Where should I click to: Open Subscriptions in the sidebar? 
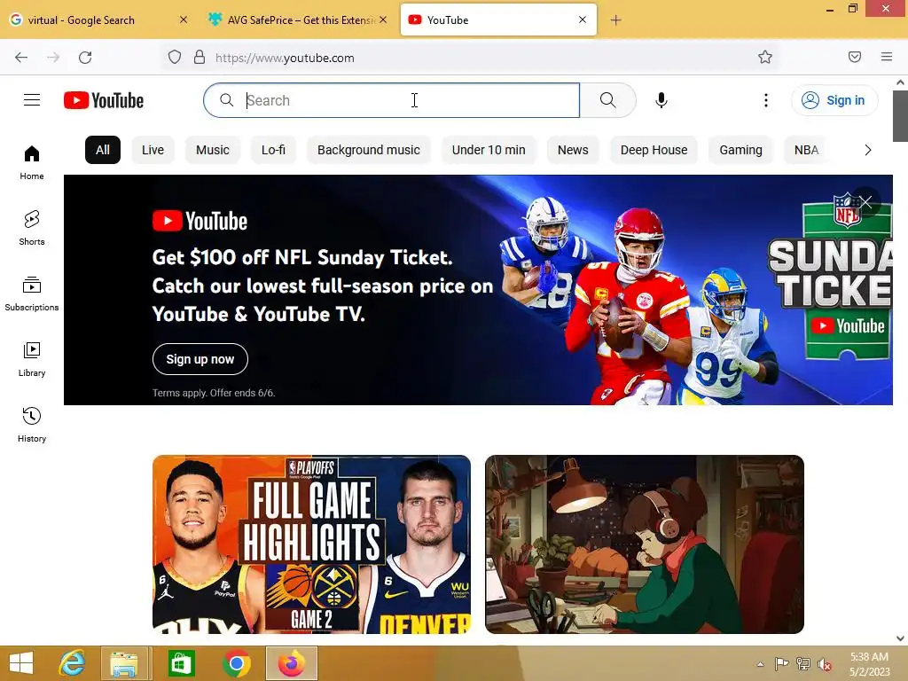pos(32,294)
